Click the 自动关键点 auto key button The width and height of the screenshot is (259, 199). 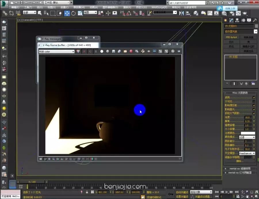click(x=182, y=192)
